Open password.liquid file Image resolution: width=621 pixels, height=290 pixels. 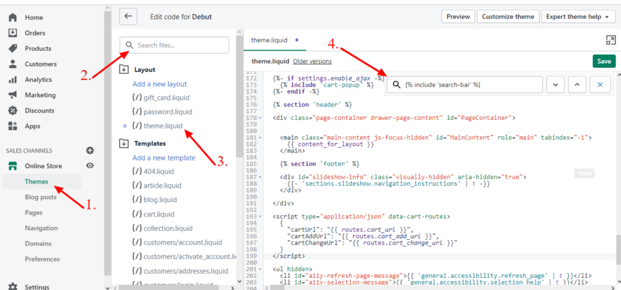click(168, 111)
